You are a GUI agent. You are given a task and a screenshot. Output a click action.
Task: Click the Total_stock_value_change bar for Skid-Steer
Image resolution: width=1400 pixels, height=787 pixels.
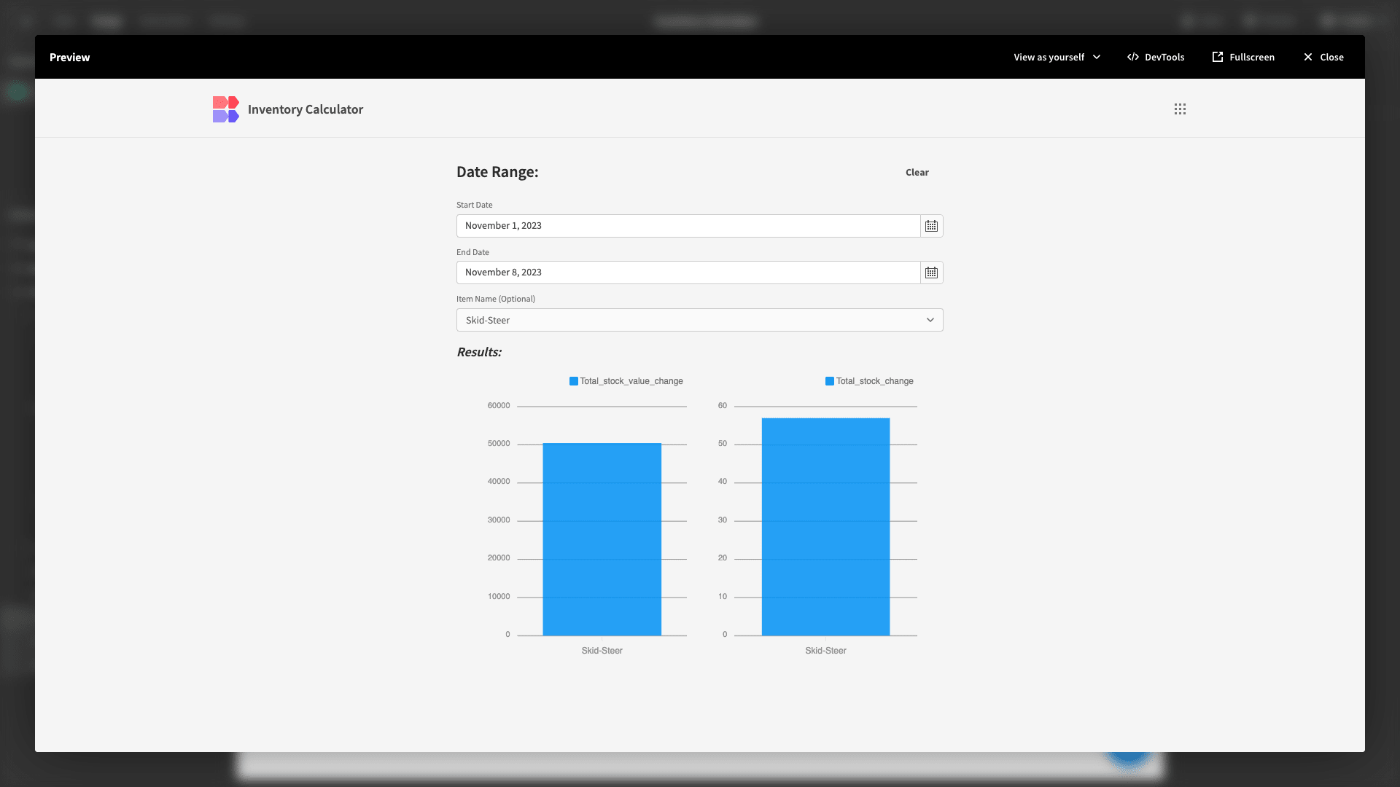(x=602, y=539)
